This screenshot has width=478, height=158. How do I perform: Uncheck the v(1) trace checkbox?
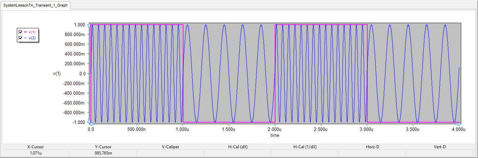(x=20, y=32)
